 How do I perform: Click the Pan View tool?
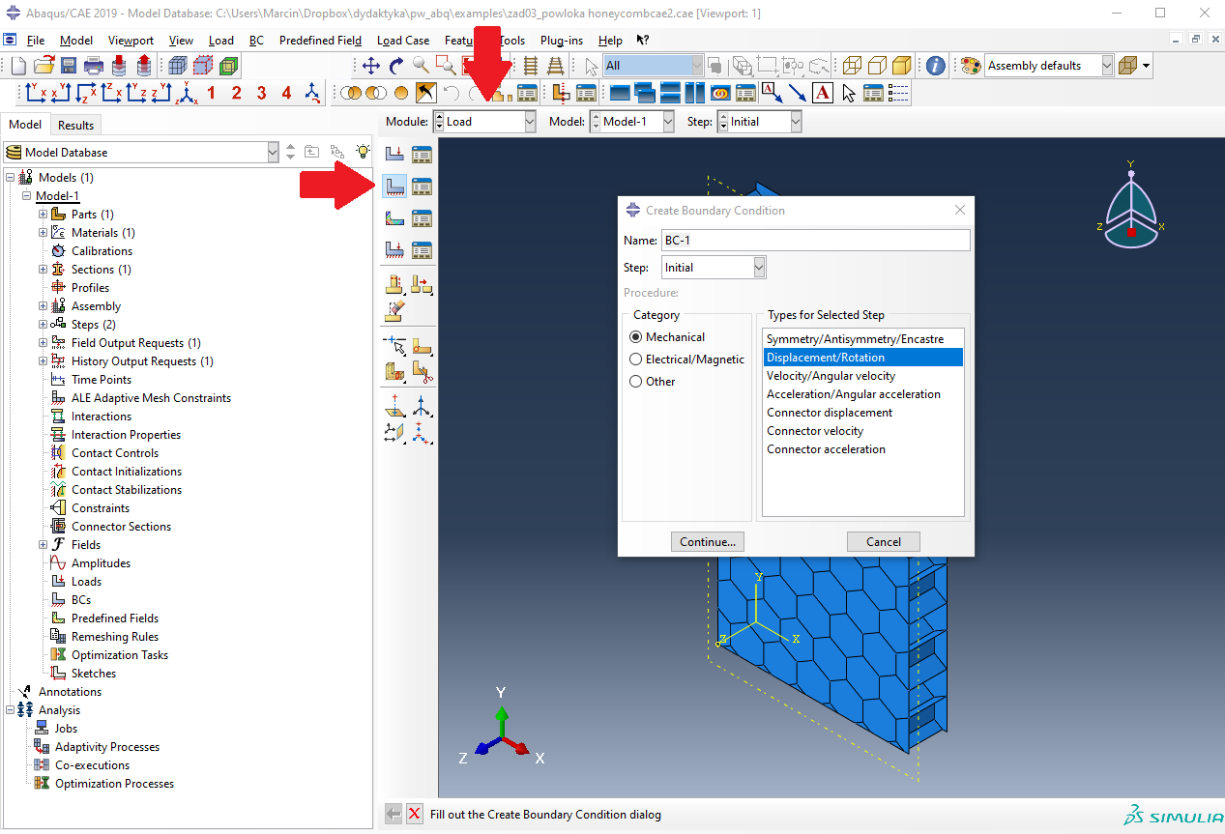(x=371, y=66)
